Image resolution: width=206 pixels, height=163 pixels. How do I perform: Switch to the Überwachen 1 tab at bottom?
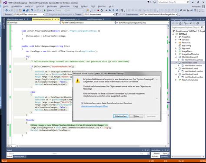coord(20,156)
